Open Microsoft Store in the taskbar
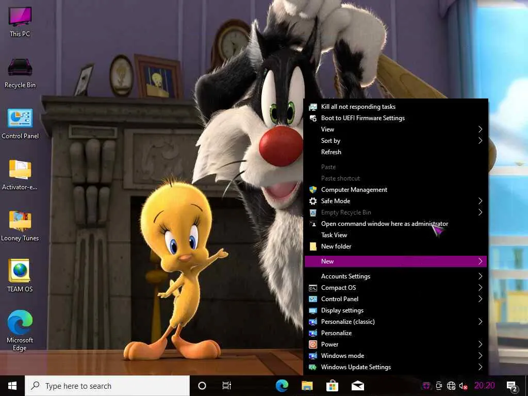This screenshot has width=528, height=396. 333,386
